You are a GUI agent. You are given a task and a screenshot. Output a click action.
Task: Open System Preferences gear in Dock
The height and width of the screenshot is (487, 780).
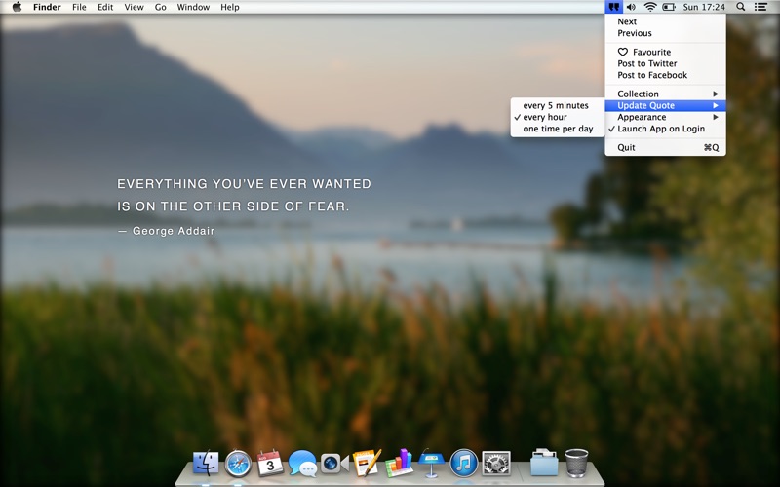click(496, 464)
